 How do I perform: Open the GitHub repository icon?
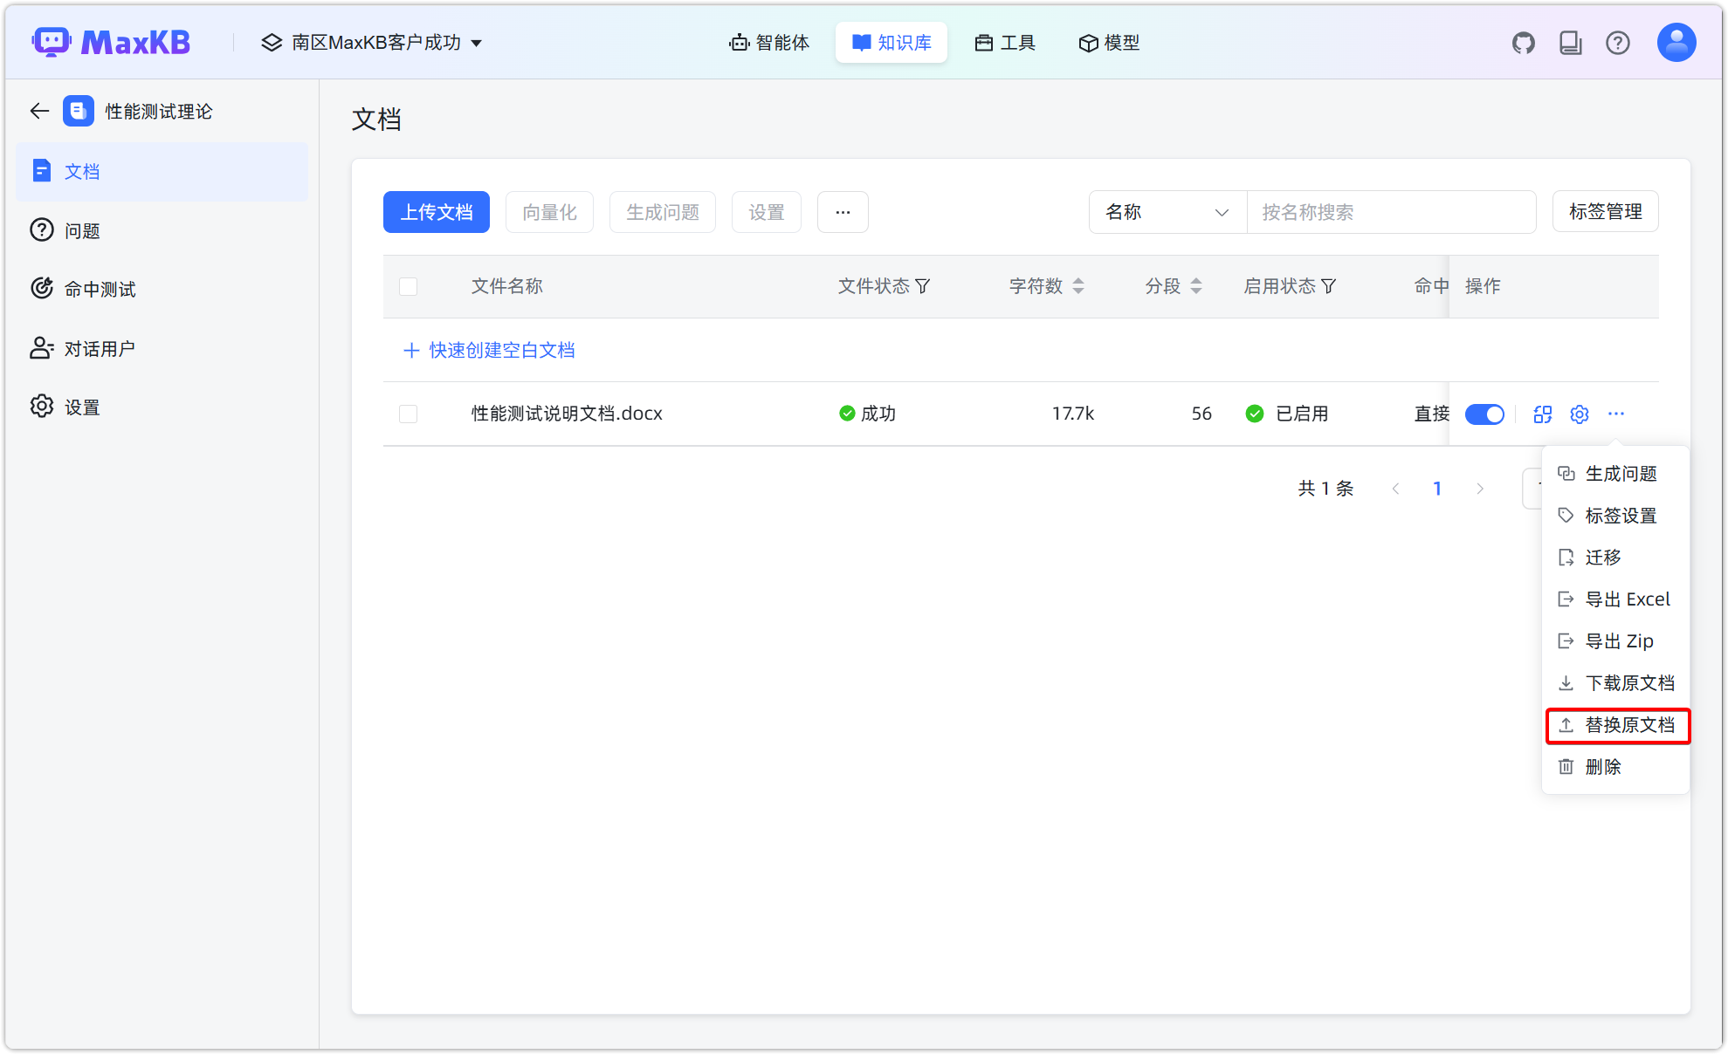[1524, 42]
